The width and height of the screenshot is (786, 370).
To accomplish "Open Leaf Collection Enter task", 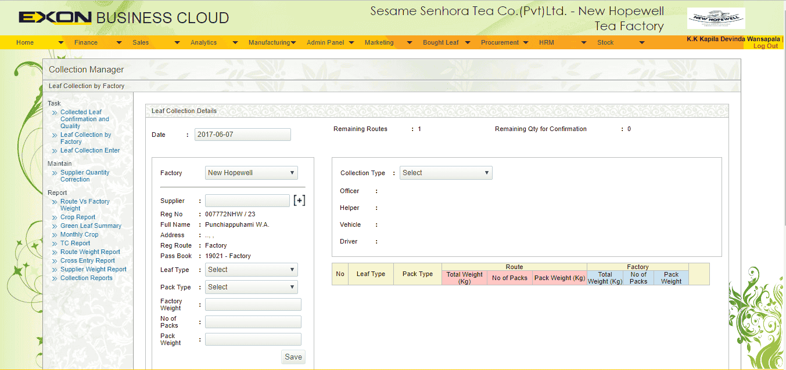I will tap(90, 150).
